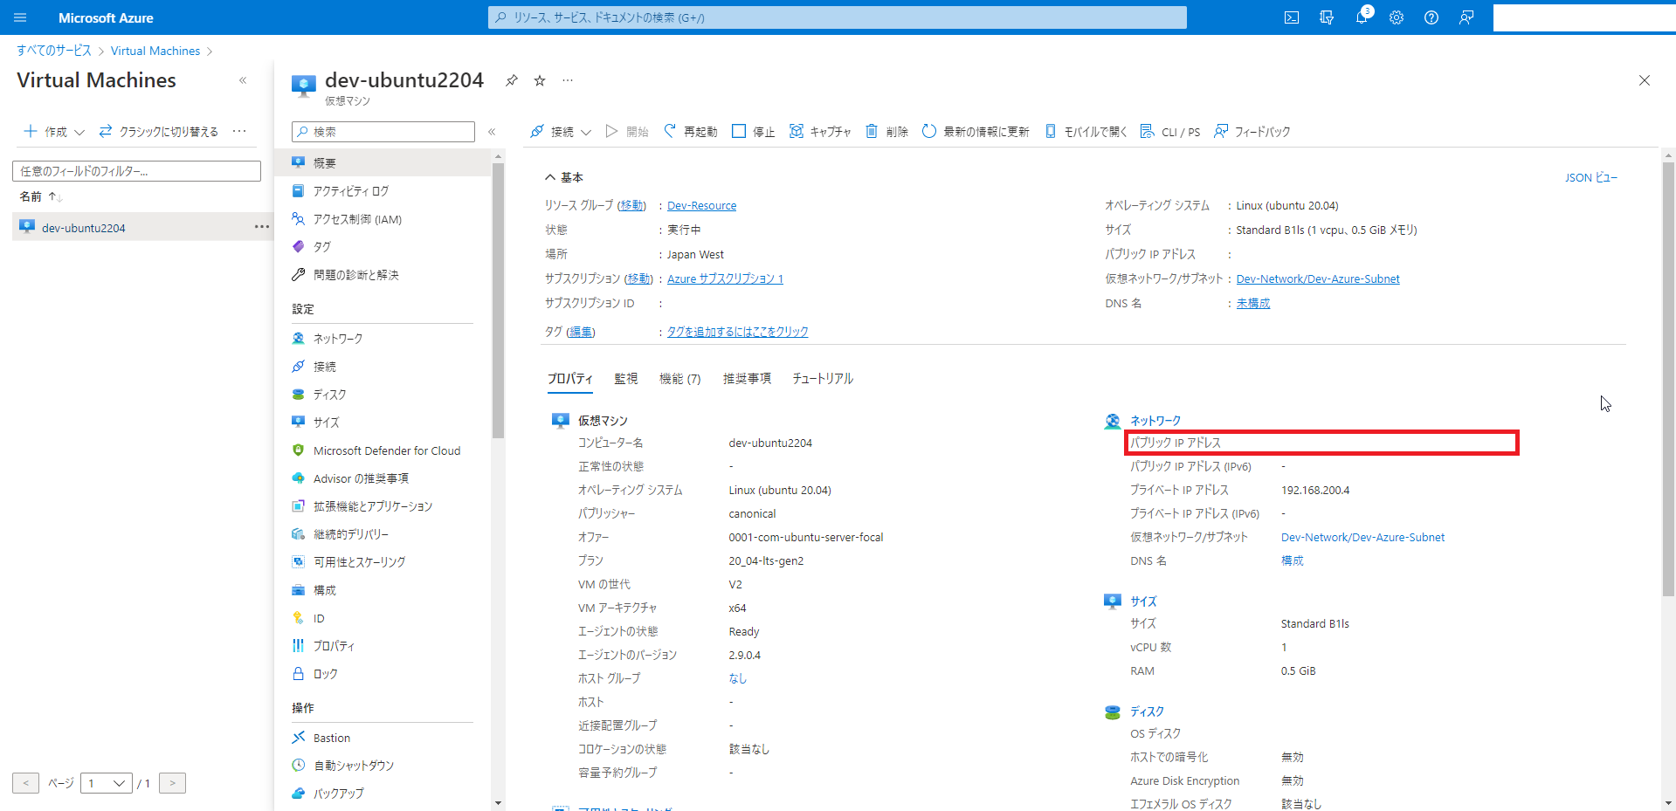
Task: Open the Azure portal hamburger menu
Action: tap(20, 17)
